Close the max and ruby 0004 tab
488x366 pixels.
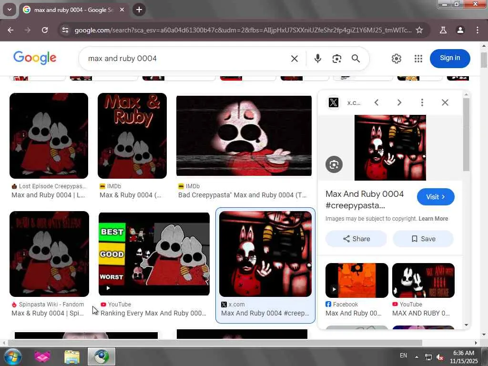122,10
